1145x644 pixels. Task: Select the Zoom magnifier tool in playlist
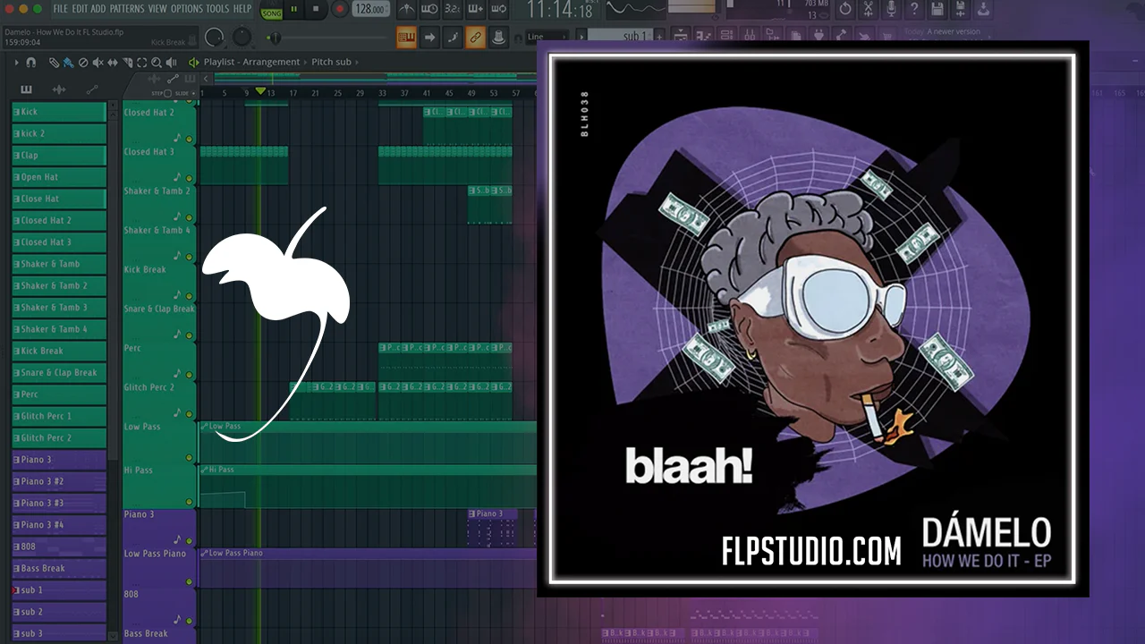(x=157, y=63)
